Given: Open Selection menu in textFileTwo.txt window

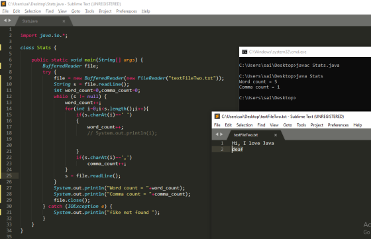Looking at the screenshot, I should click(244, 125).
